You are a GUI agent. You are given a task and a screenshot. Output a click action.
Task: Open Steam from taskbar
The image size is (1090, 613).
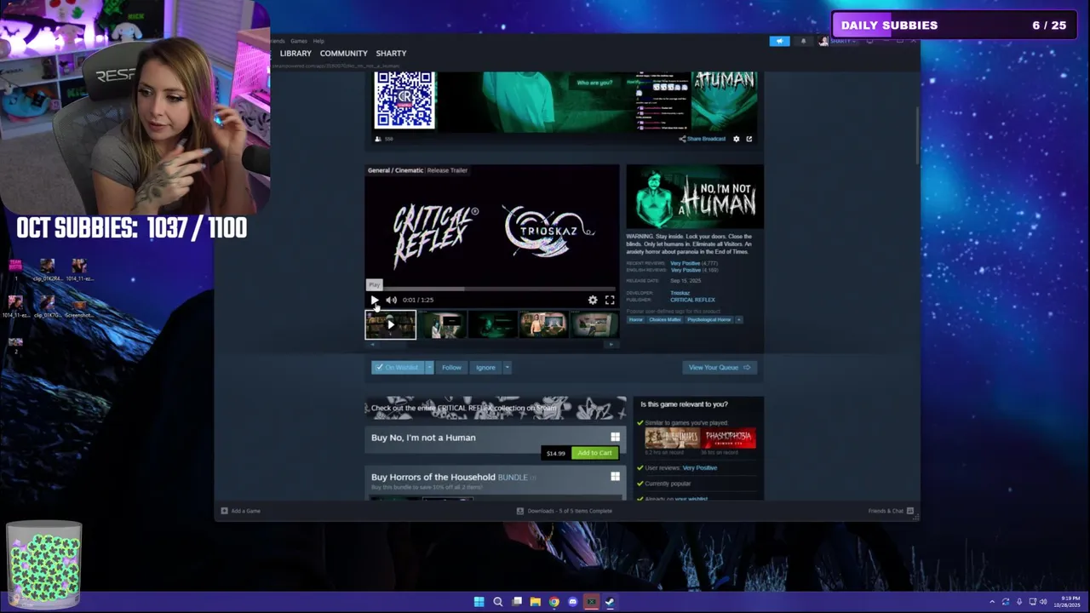610,602
